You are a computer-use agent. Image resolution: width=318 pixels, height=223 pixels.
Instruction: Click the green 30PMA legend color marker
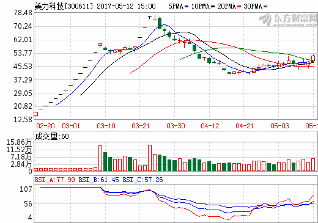click(x=265, y=7)
